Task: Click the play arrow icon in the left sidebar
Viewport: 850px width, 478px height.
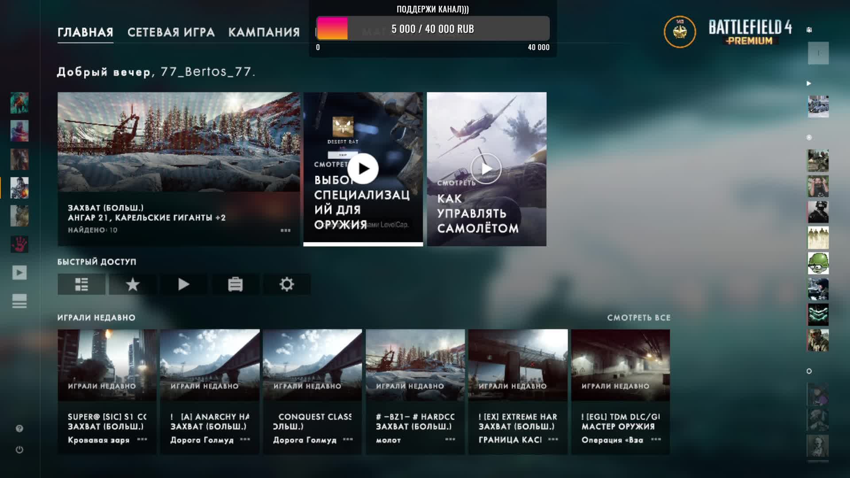Action: pyautogui.click(x=19, y=274)
